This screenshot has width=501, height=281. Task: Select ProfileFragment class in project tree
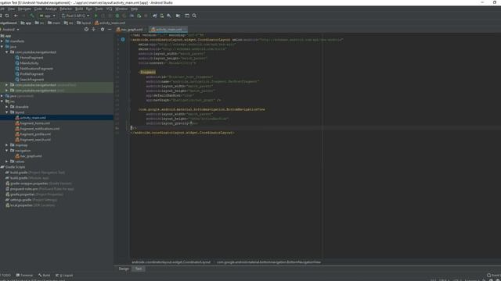pyautogui.click(x=31, y=74)
